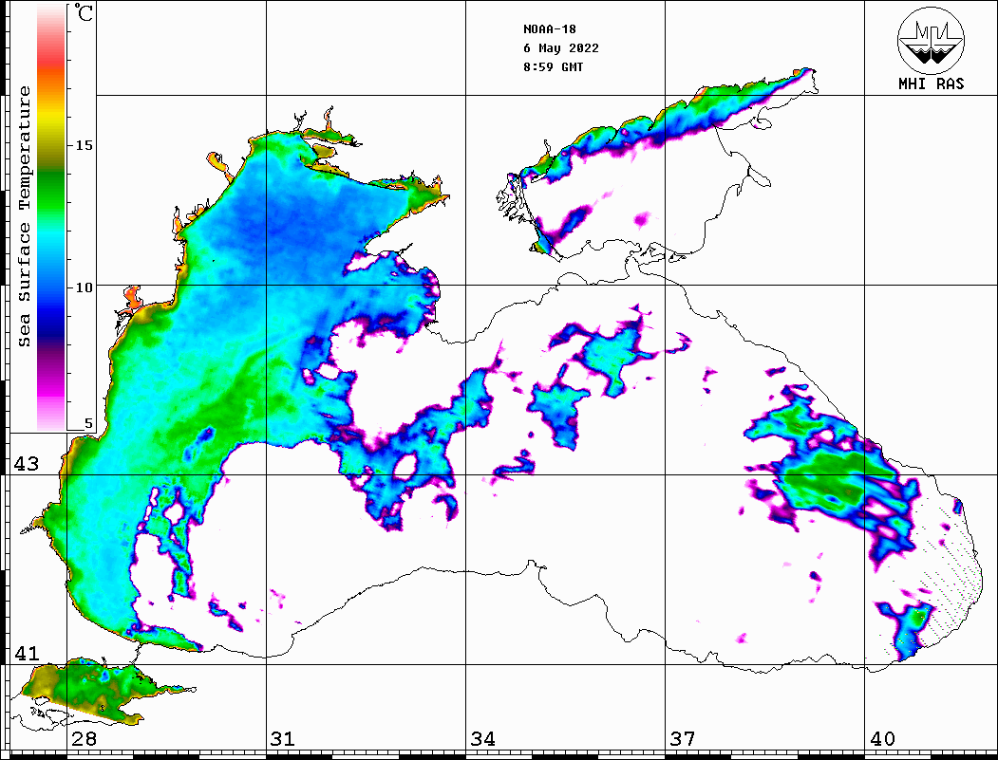Click the MHI RAS logo emblem
The image size is (998, 760).
tap(931, 40)
